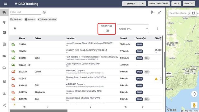Open the sliders settings sidebar icon
Screen dimensions: 199x112
[x=4, y=82]
